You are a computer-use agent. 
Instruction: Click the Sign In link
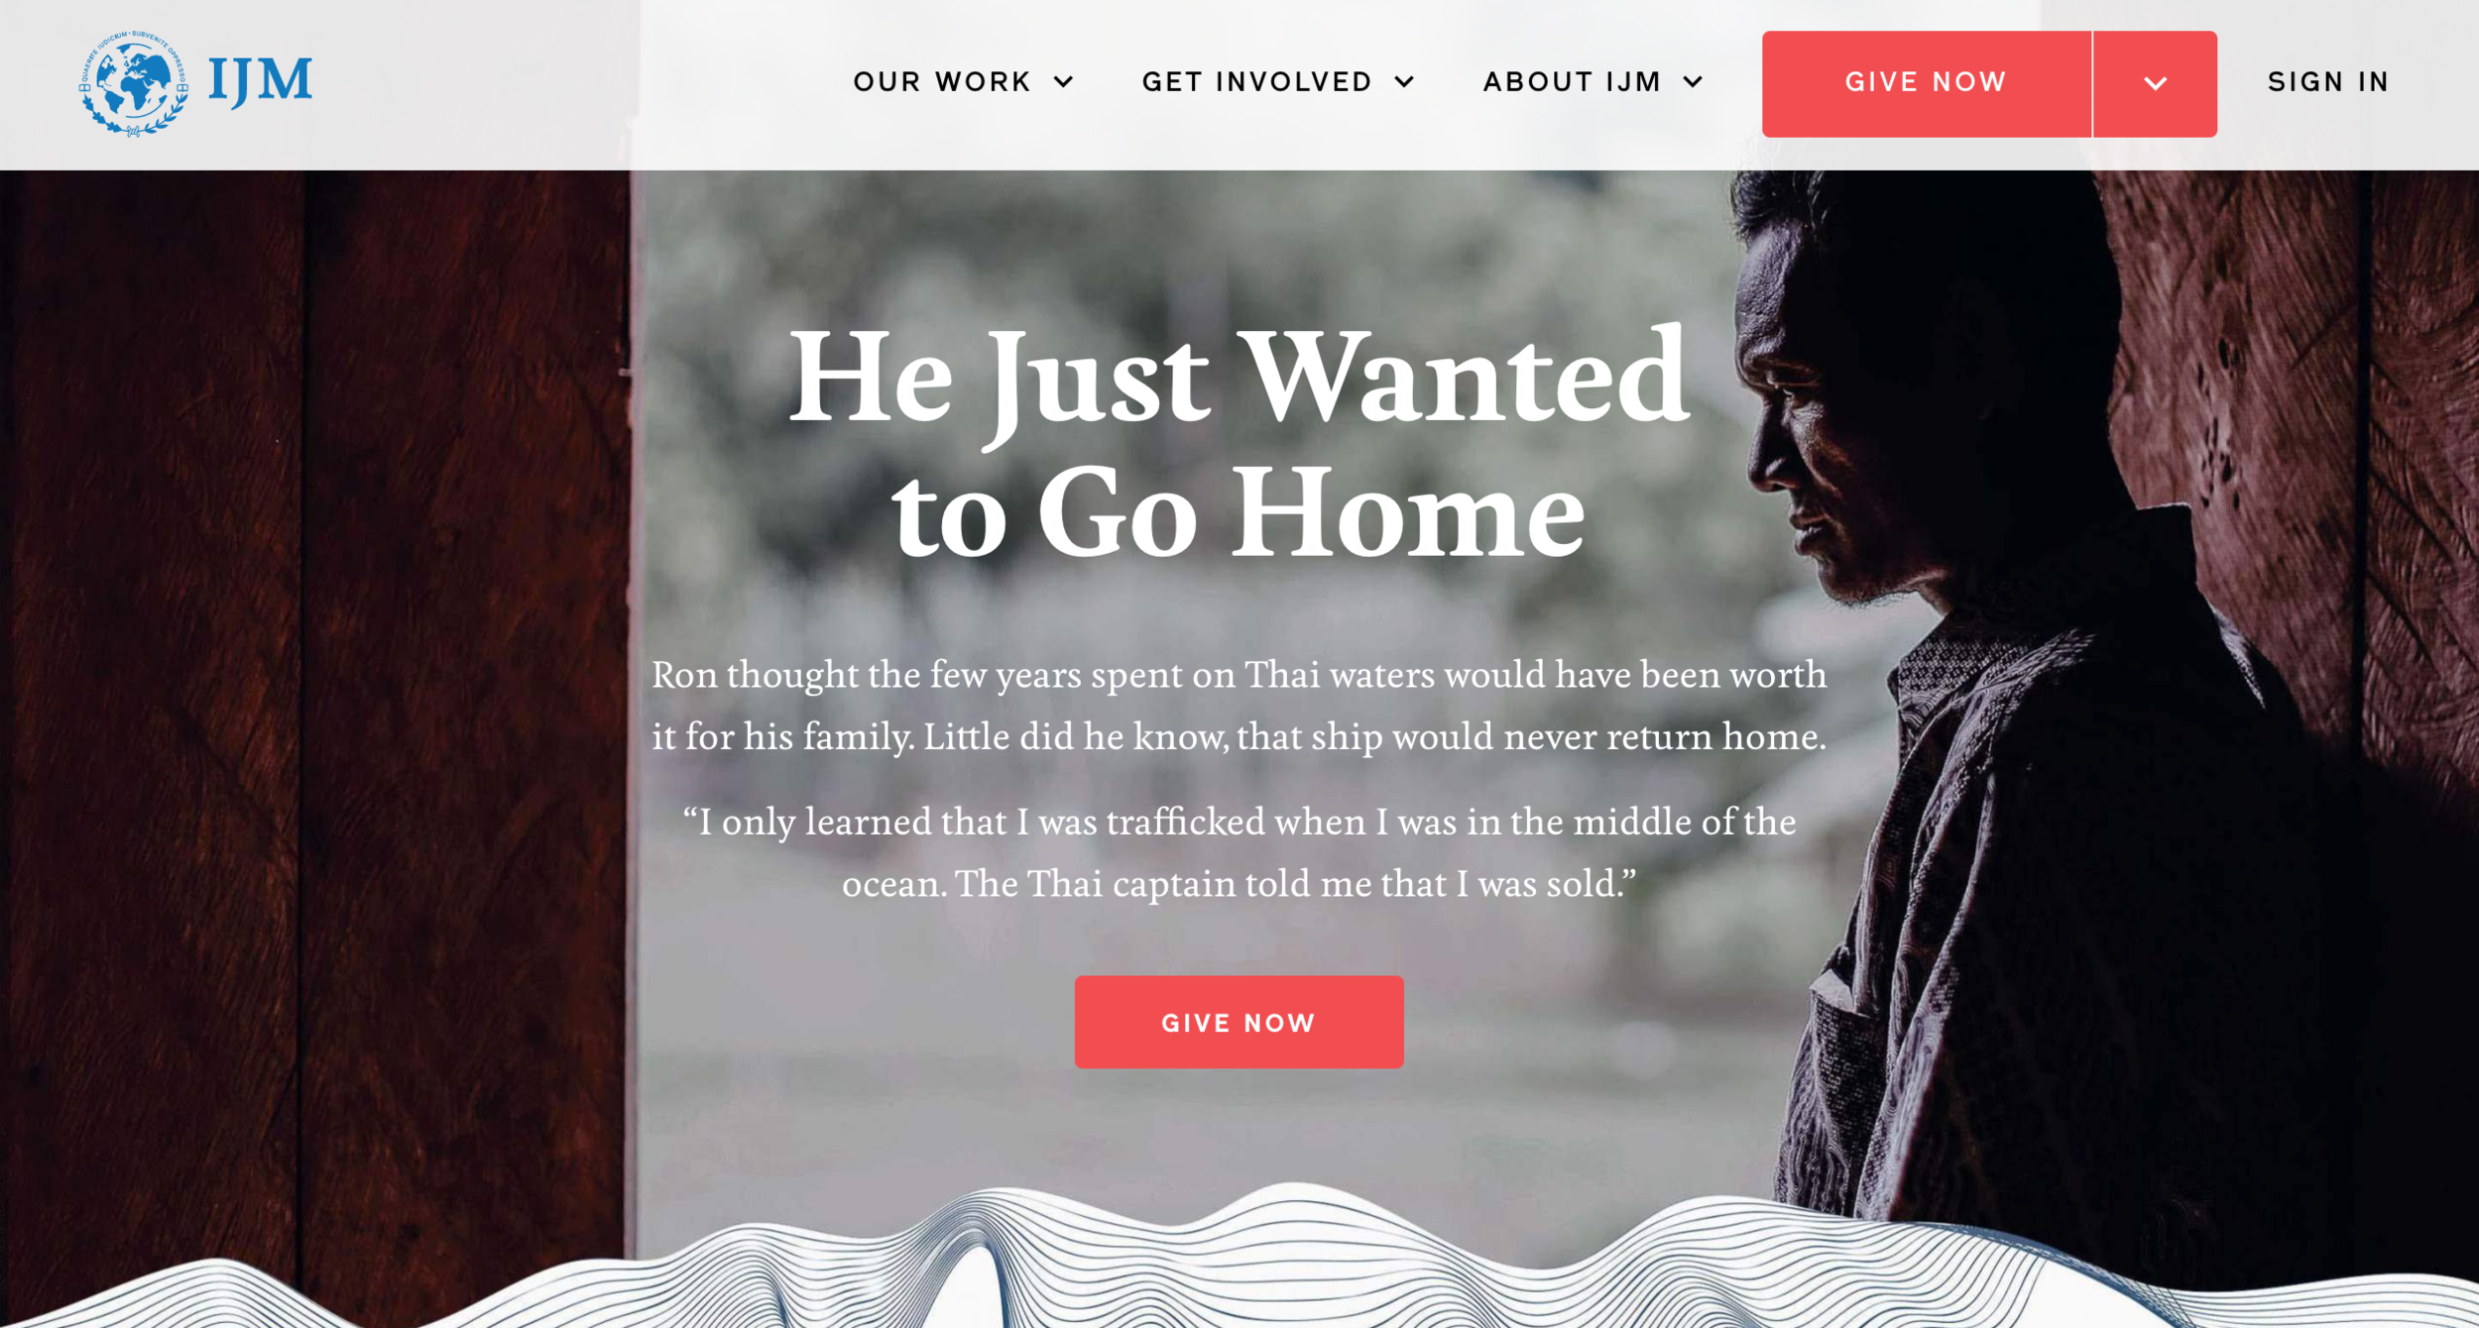[2328, 82]
